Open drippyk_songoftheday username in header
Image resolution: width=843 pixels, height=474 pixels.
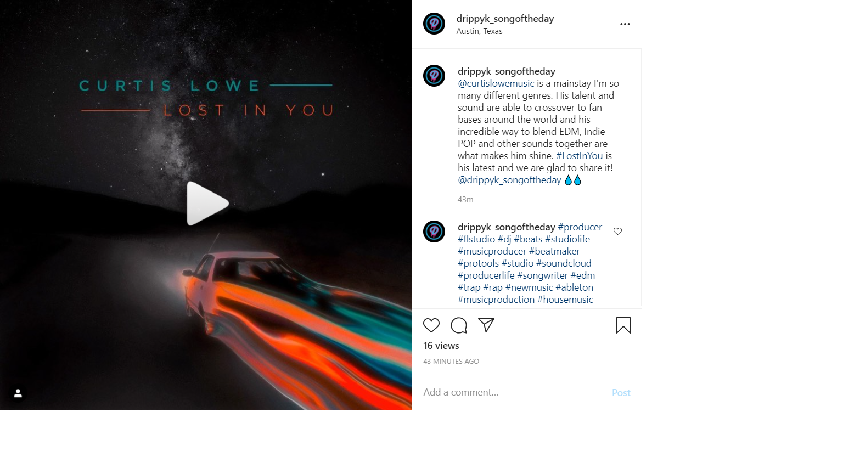(x=505, y=19)
